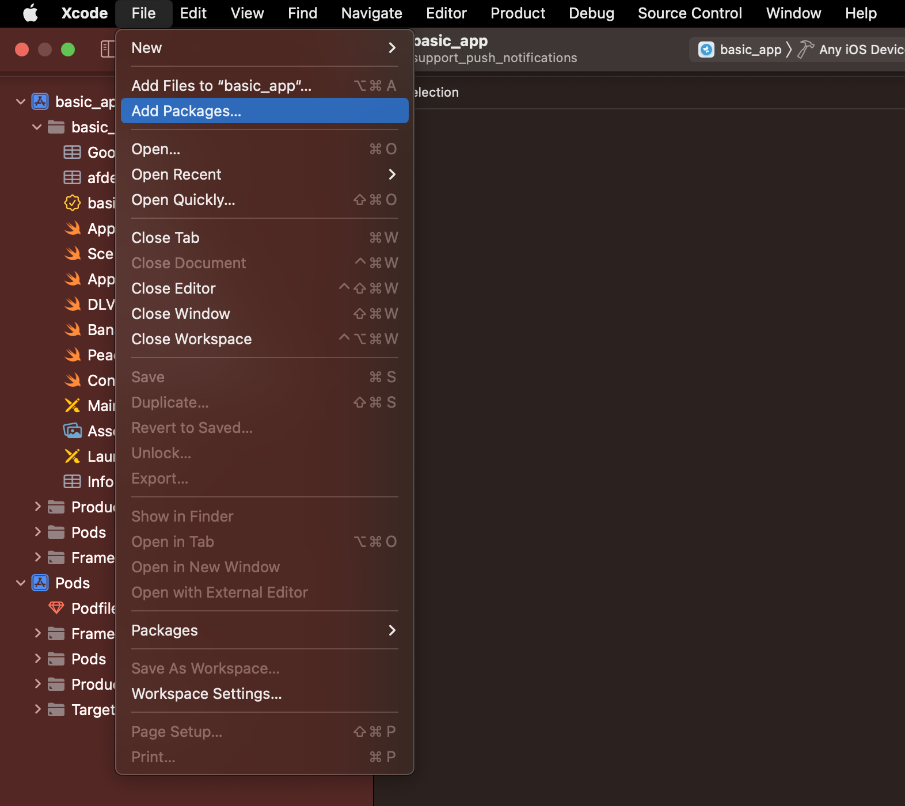
Task: Click the Pods project icon in navigator
Action: pyautogui.click(x=40, y=583)
